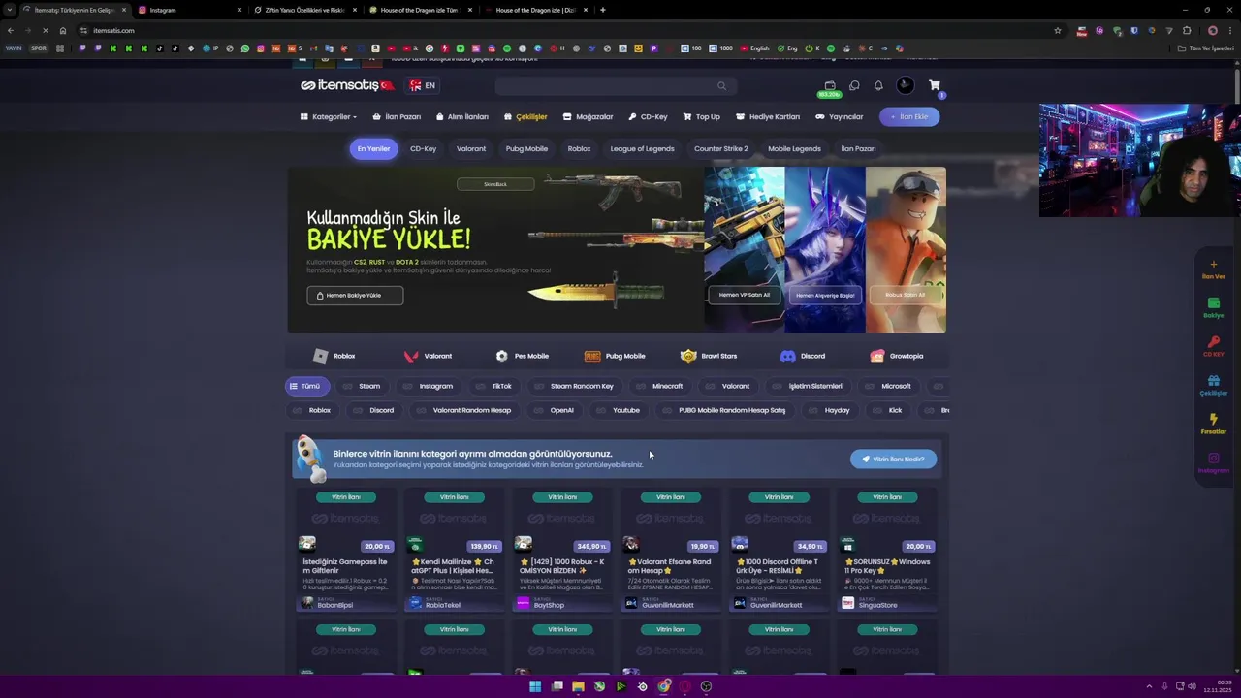Select the Counter Strike 2 tab
The height and width of the screenshot is (698, 1241).
pyautogui.click(x=720, y=148)
